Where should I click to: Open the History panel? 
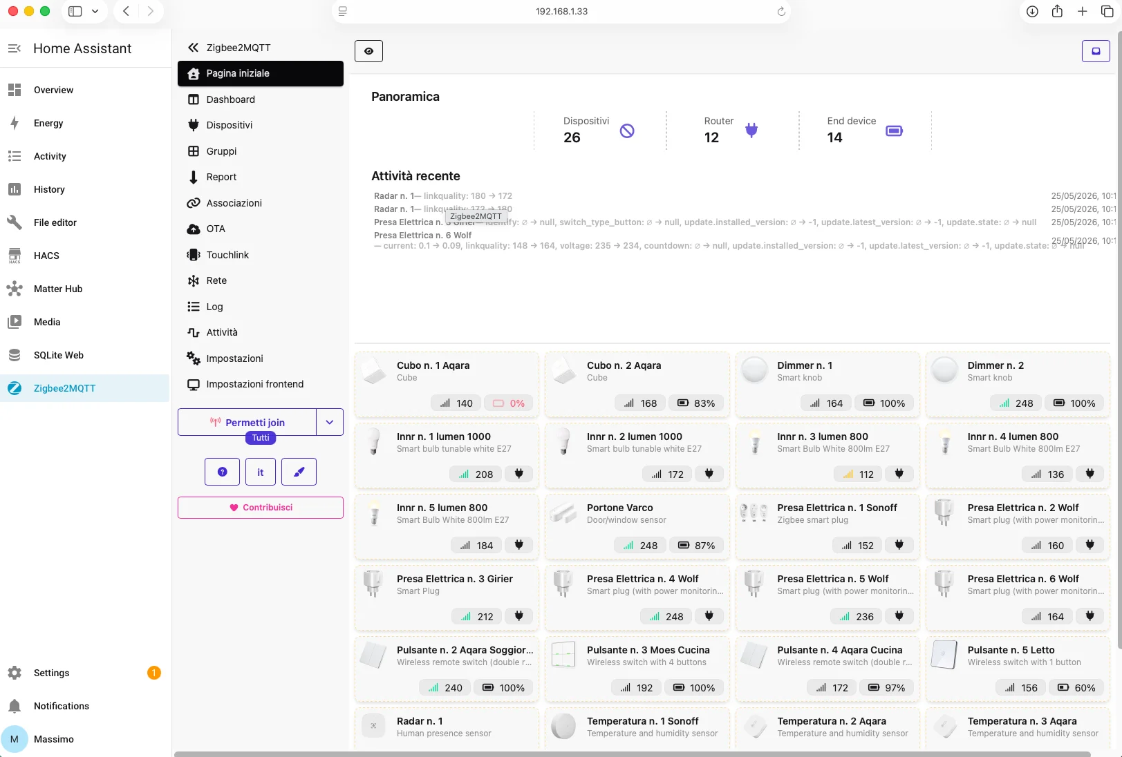pyautogui.click(x=84, y=189)
